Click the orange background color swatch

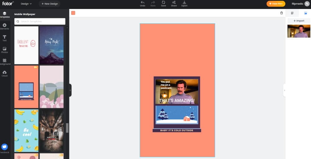tap(73, 13)
